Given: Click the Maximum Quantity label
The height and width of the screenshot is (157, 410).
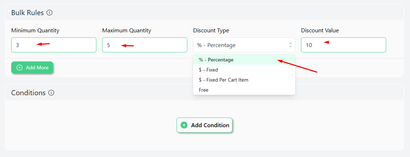Looking at the screenshot, I should point(127,31).
